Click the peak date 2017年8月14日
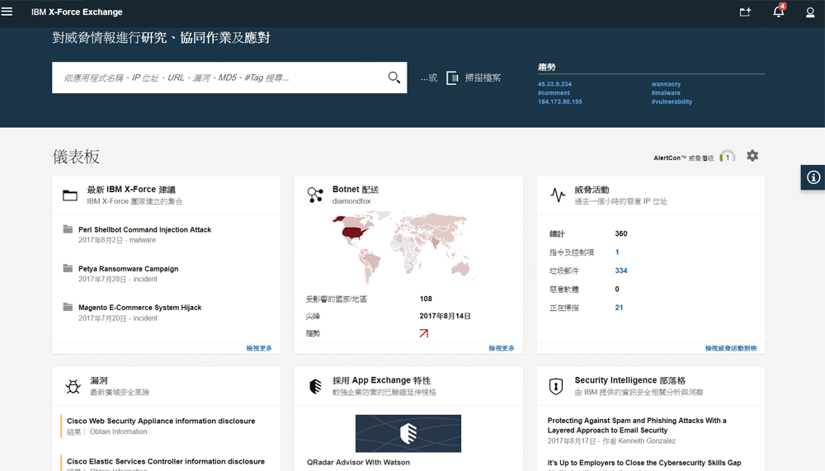 click(445, 316)
